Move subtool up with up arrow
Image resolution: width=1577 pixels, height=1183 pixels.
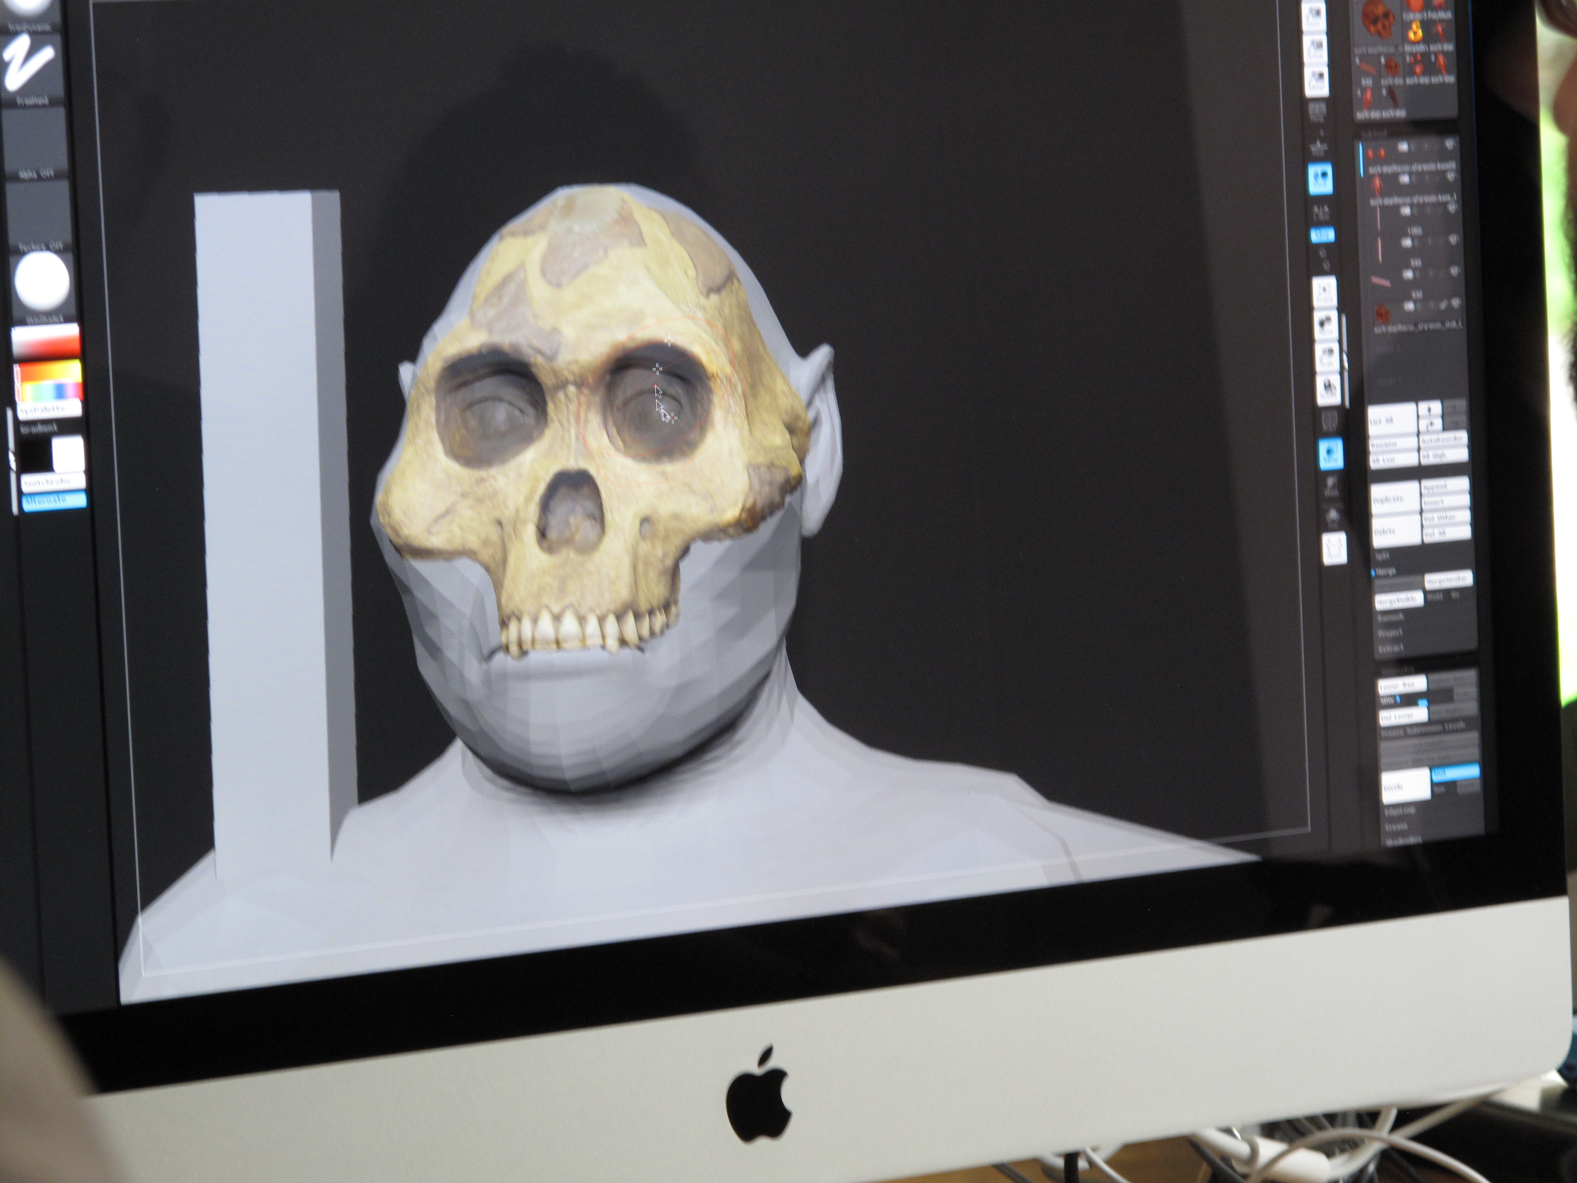tap(1430, 409)
